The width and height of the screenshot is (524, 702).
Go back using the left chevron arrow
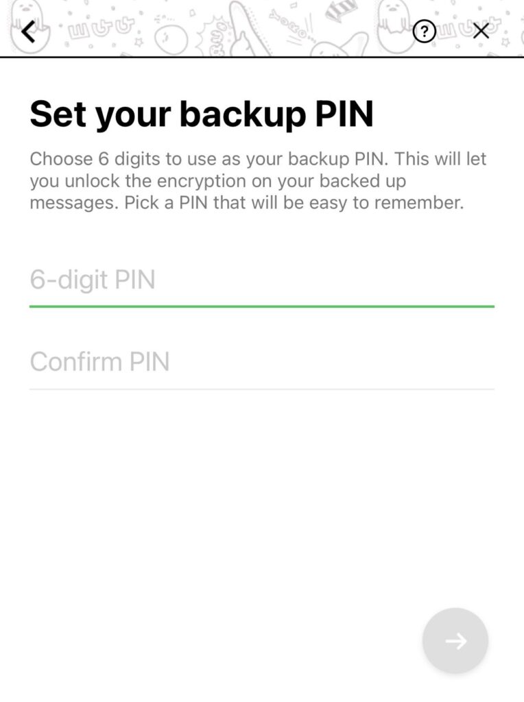tap(28, 32)
